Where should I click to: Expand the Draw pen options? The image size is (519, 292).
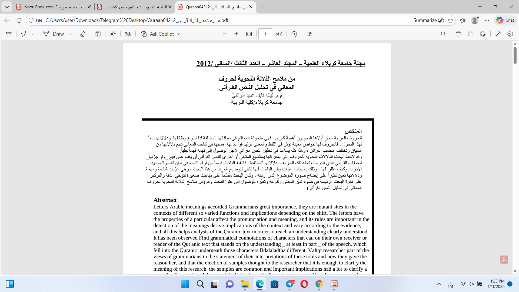tap(70, 34)
